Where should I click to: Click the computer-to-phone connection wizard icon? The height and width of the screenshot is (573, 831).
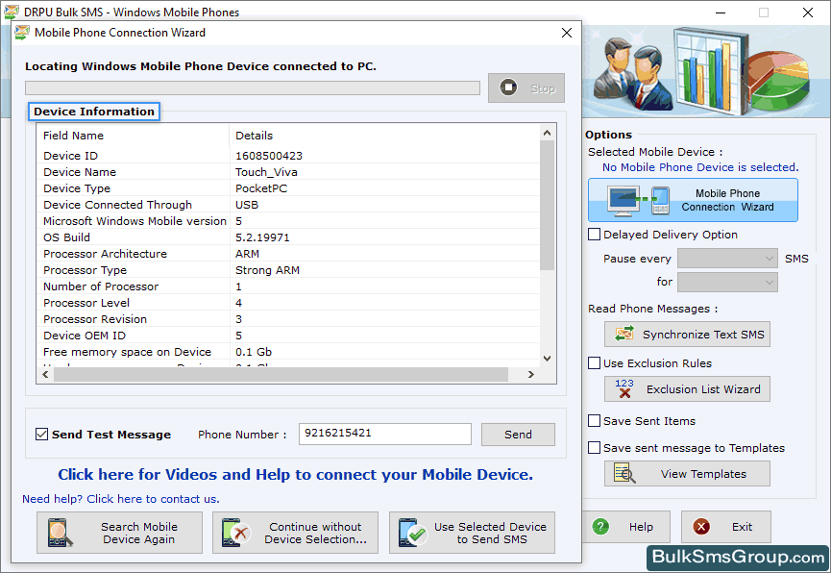click(x=639, y=201)
